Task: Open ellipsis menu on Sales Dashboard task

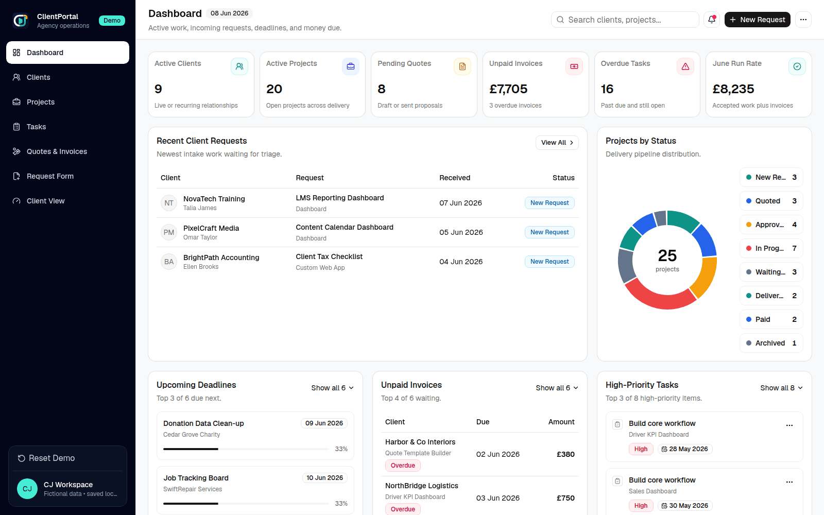Action: [x=789, y=482]
